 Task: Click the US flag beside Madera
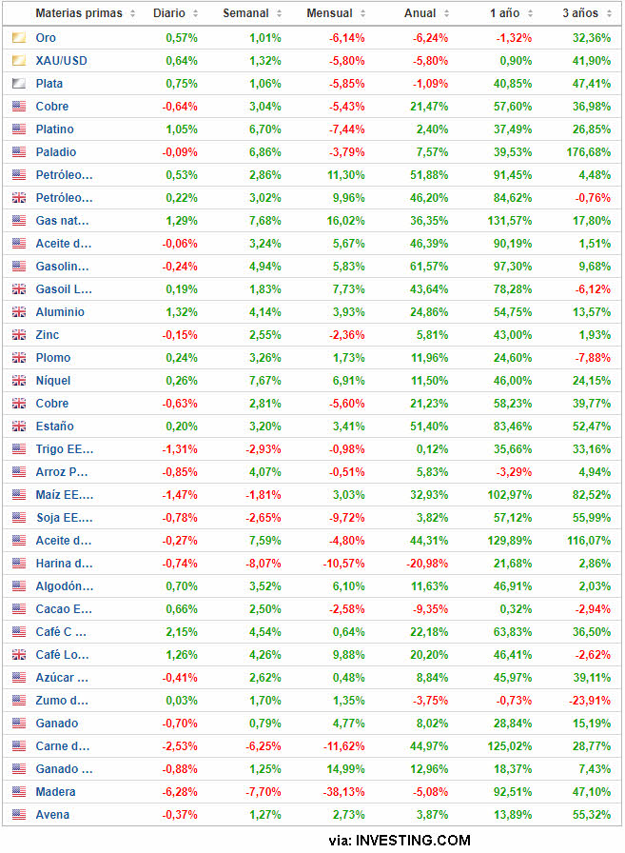(19, 792)
